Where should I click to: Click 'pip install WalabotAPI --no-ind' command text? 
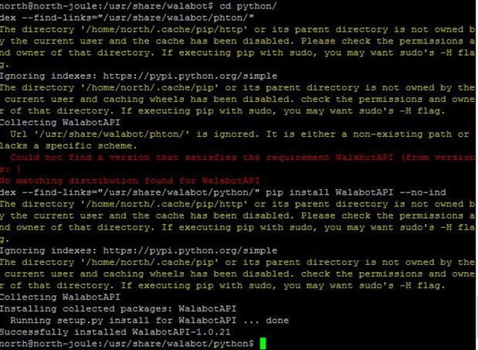tap(356, 192)
